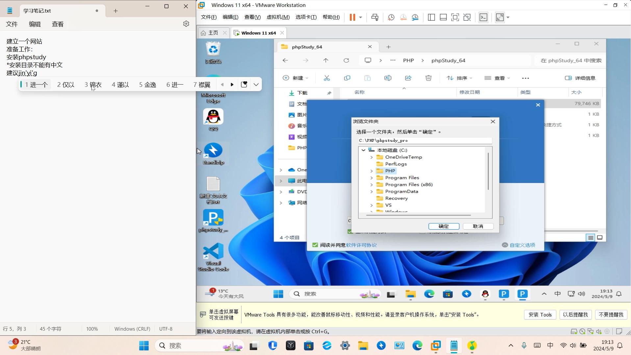
Task: Open QQ desktop shortcut in VM
Action: click(213, 120)
